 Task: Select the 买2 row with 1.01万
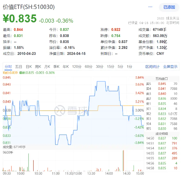point(162,114)
